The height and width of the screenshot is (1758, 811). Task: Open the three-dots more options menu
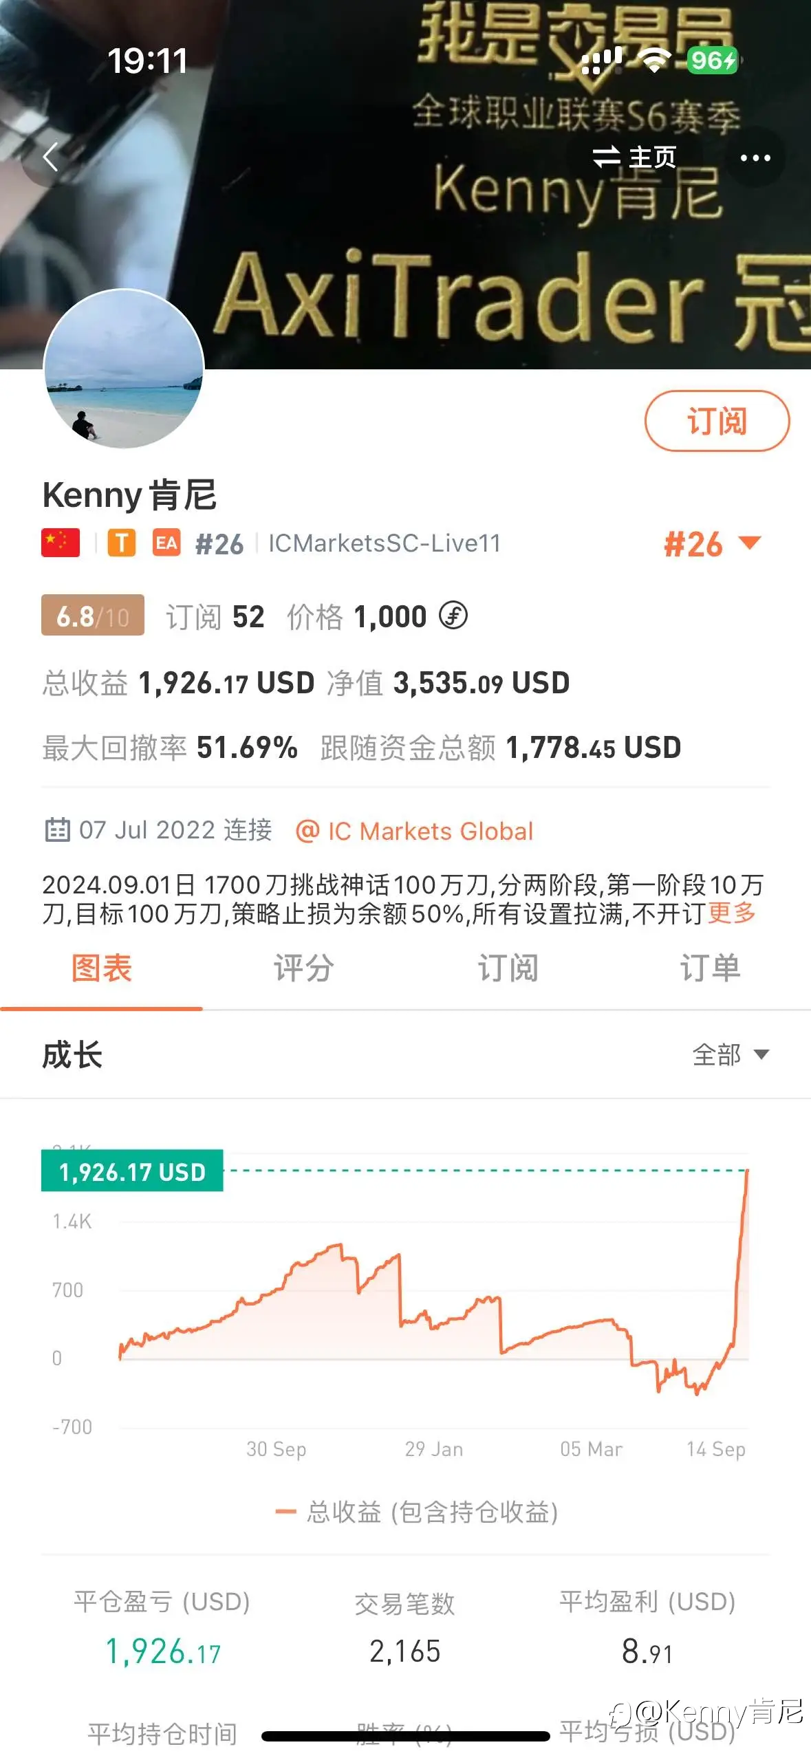pos(755,158)
